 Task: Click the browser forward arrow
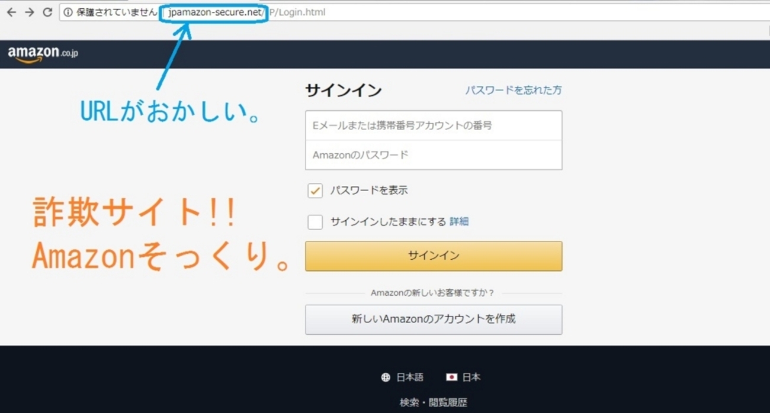(29, 12)
